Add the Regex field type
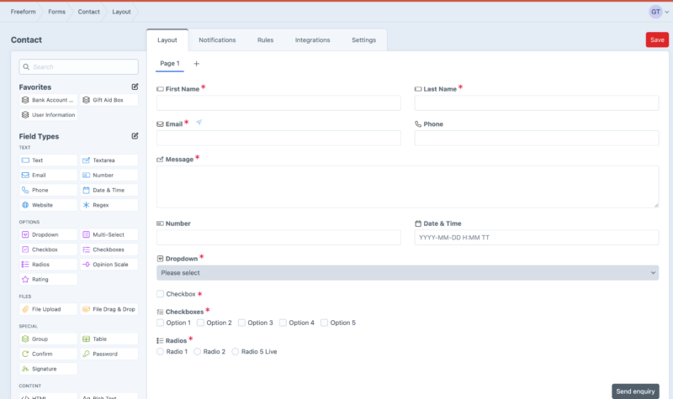 [109, 205]
